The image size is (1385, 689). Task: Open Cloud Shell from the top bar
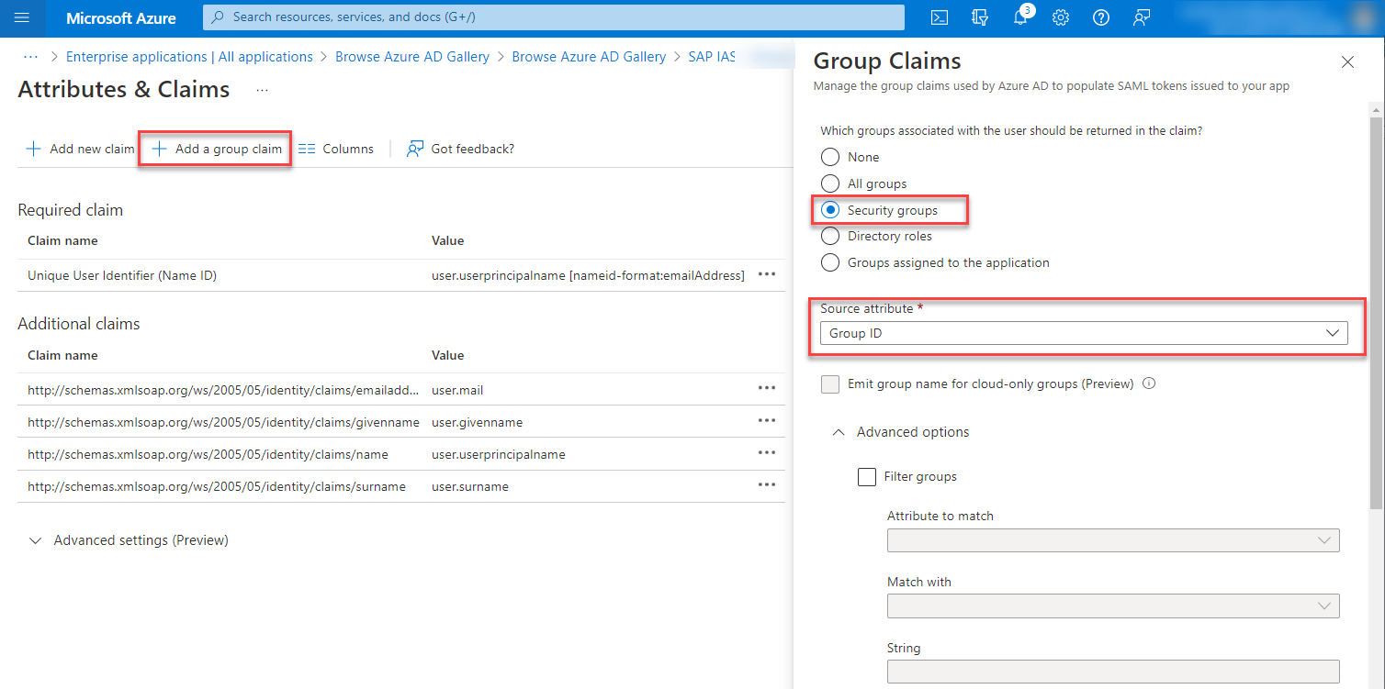point(940,17)
